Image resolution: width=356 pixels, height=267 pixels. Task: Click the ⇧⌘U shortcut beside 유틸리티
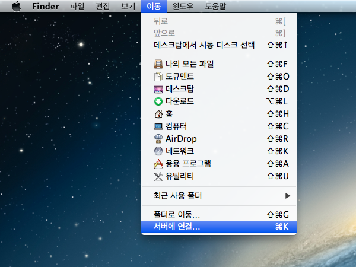[x=278, y=176]
